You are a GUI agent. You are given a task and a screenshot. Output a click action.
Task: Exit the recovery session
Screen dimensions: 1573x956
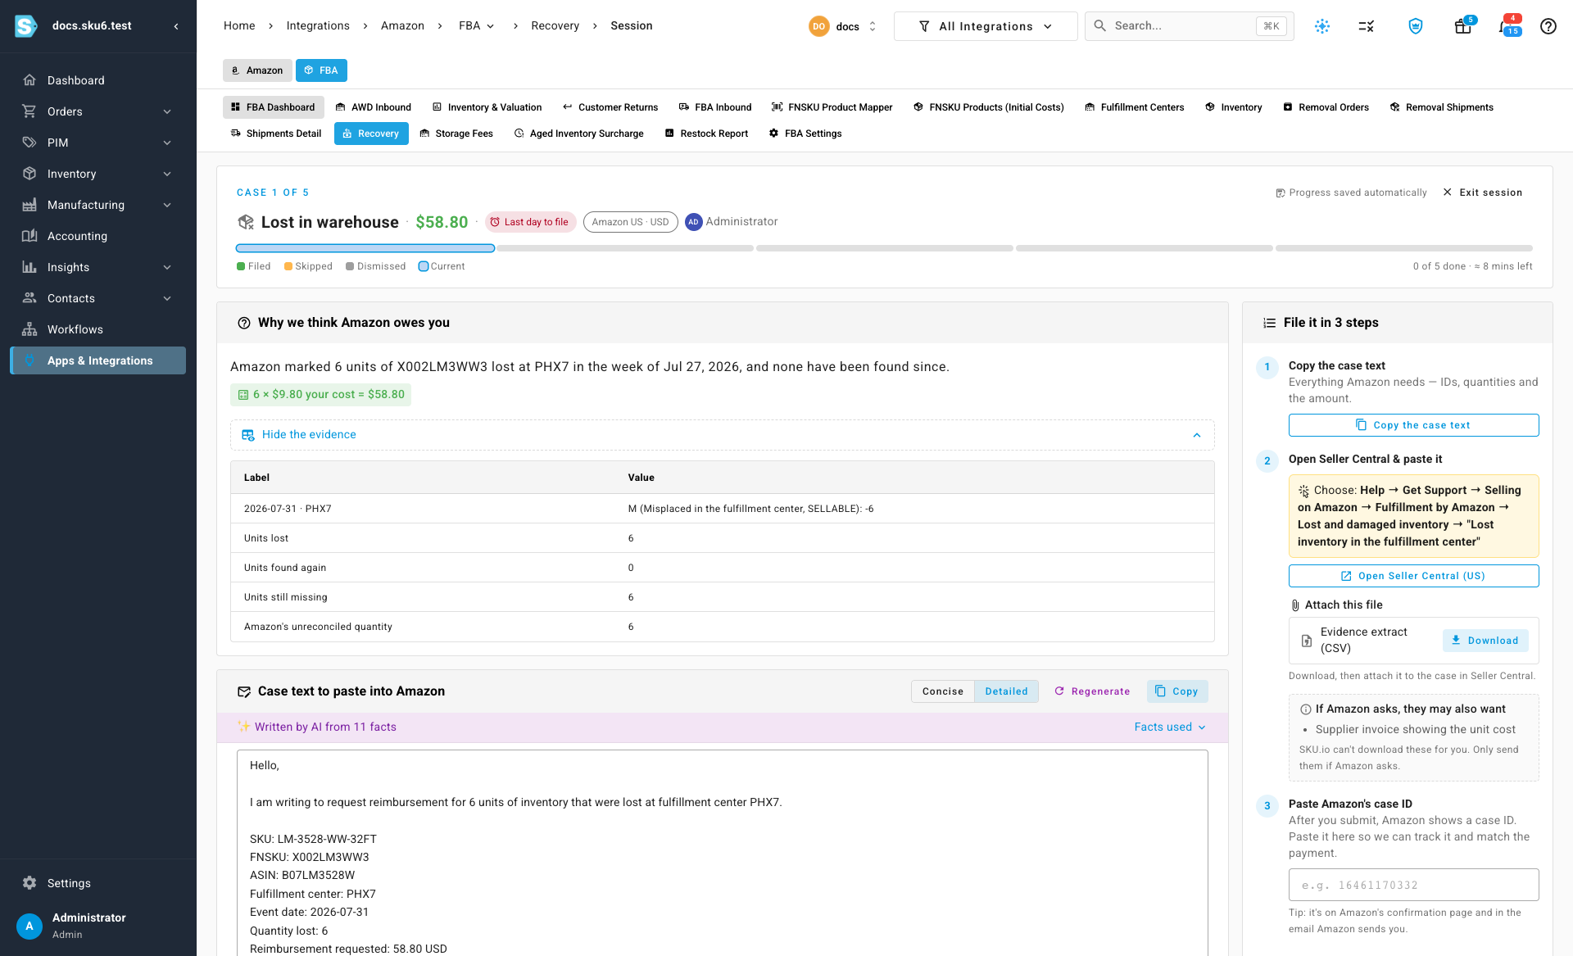click(1483, 193)
